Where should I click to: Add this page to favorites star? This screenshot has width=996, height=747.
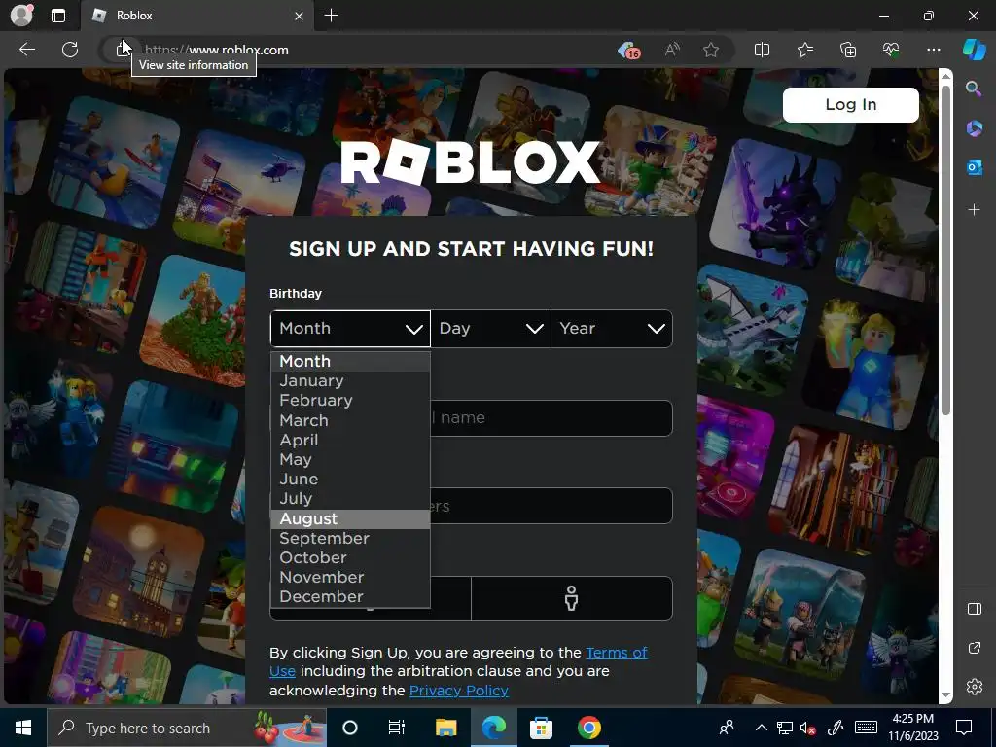click(711, 50)
